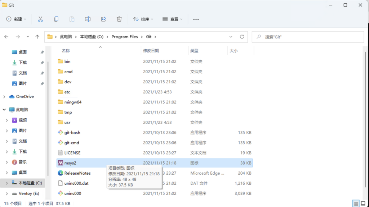
Task: Select OneDrive in the navigation pane
Action: pos(25,97)
